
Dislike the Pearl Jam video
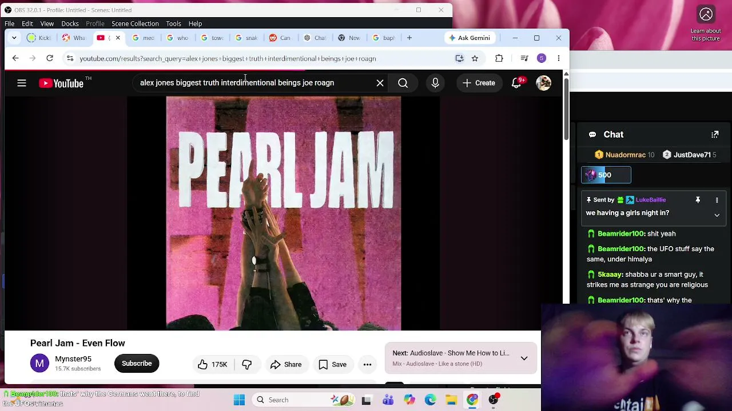click(247, 364)
